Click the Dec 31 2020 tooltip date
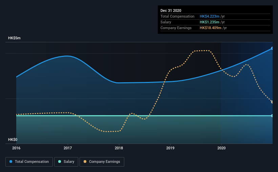The image size is (278, 172). point(171,10)
